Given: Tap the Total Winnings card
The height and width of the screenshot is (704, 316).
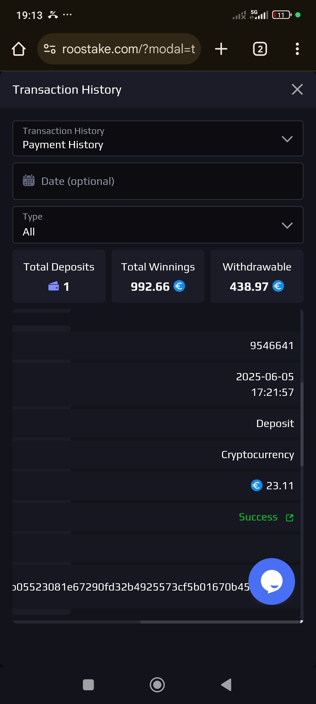Looking at the screenshot, I should tap(158, 276).
